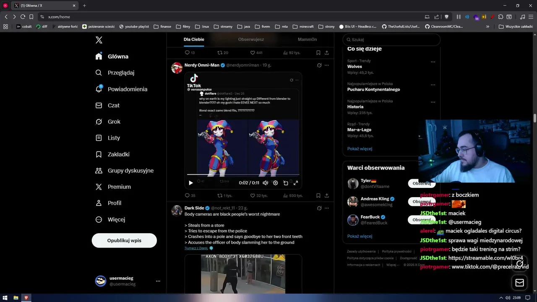The image size is (537, 302).
Task: Open Premium in the sidebar
Action: 113,187
